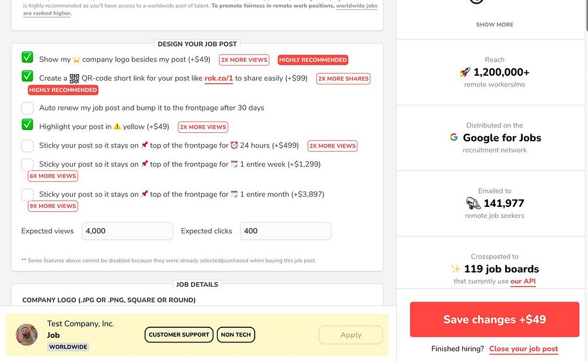
Task: Click the QR-code icon in the short link option
Action: click(74, 78)
